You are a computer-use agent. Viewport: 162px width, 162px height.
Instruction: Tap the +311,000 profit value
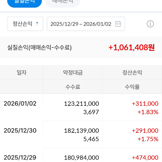pyautogui.click(x=145, y=103)
